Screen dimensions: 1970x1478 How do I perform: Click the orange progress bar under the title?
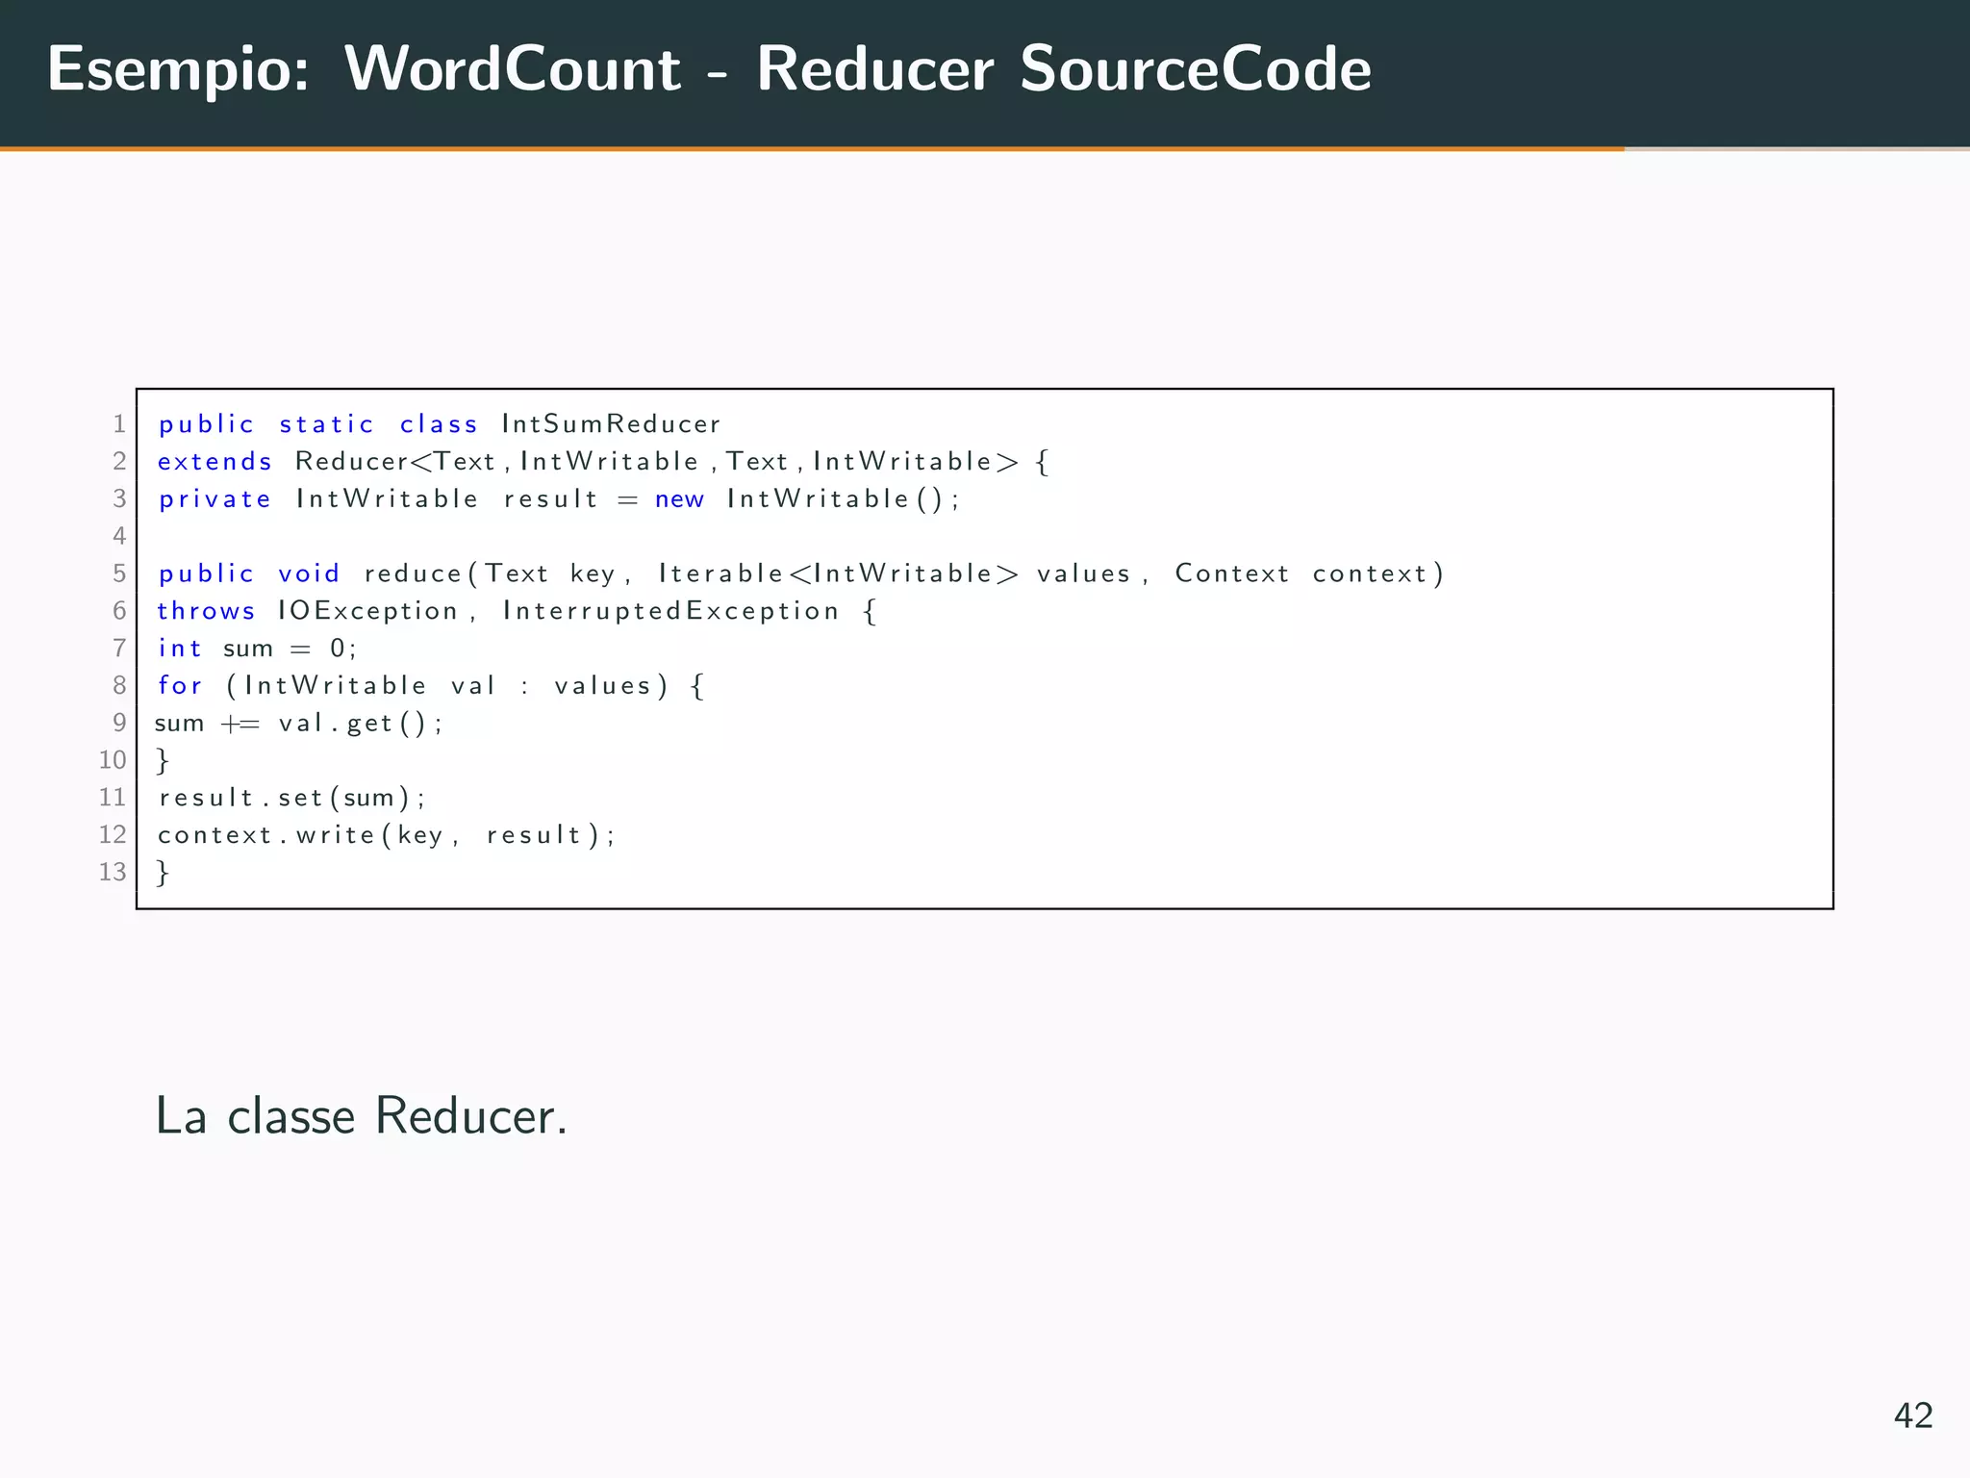pyautogui.click(x=812, y=149)
